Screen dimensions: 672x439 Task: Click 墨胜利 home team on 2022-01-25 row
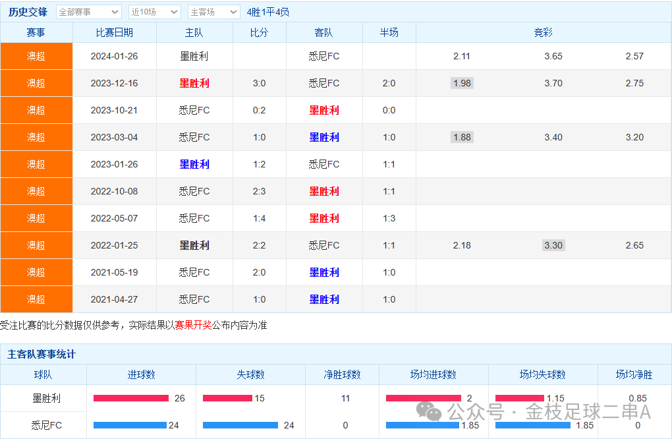(194, 245)
